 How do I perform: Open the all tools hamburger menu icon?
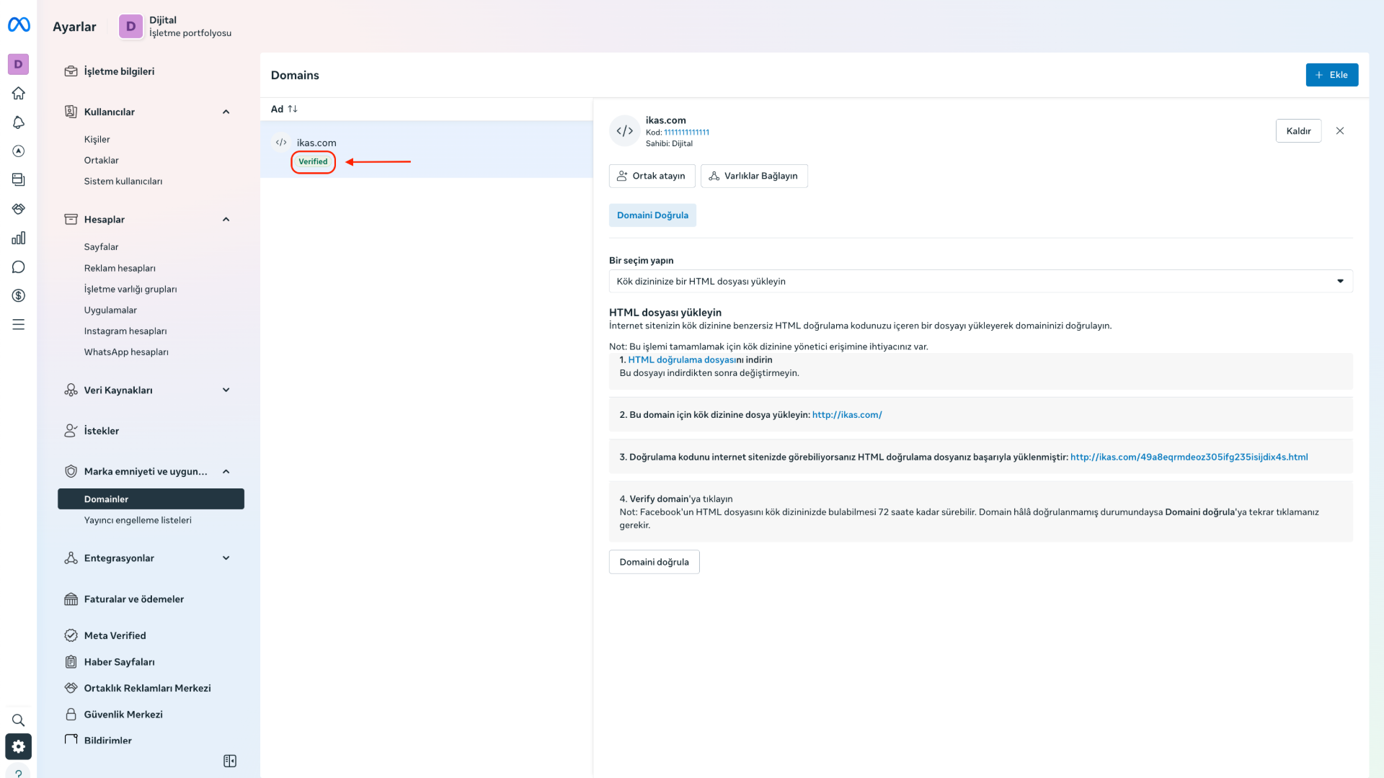[x=19, y=324]
